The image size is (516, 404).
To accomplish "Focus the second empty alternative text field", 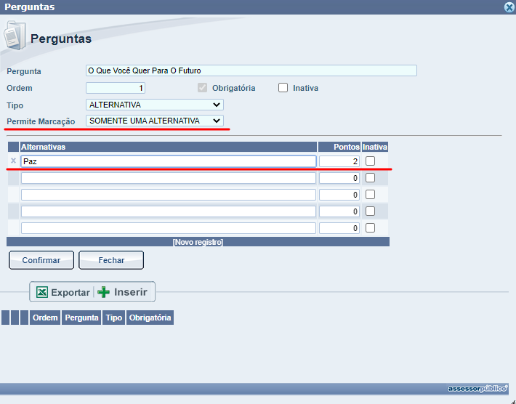I will pos(168,195).
